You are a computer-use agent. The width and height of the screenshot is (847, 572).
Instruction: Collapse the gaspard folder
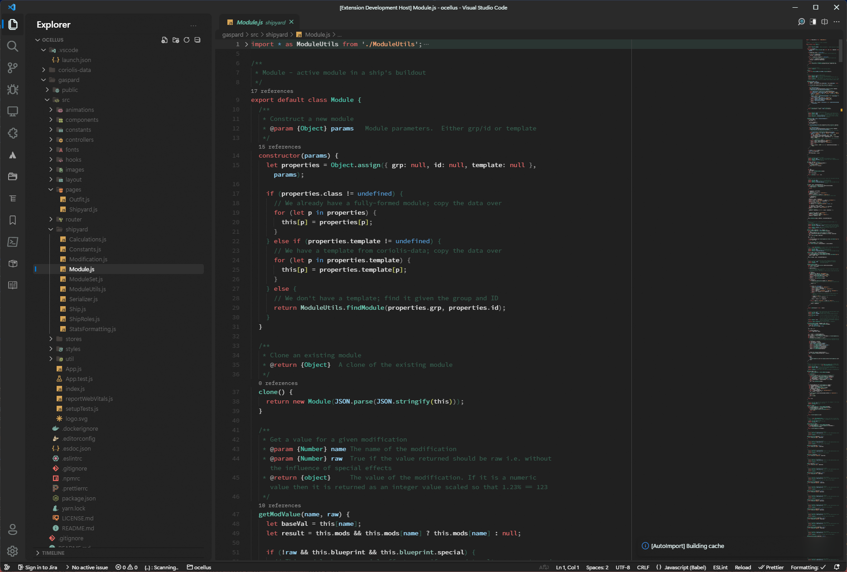point(68,80)
